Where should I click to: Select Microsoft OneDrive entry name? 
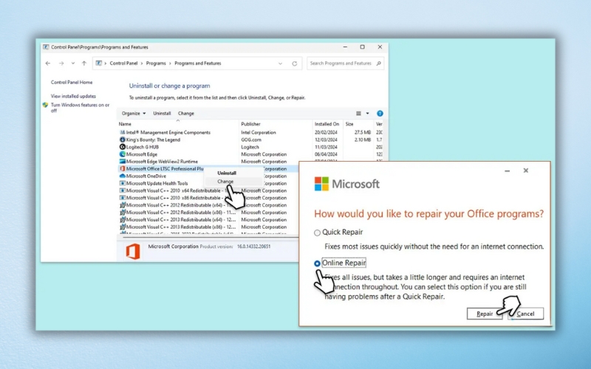pos(146,176)
